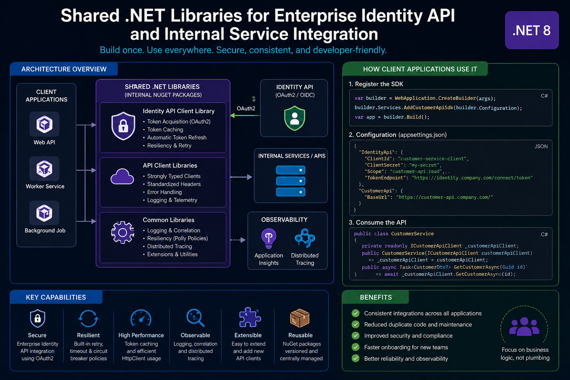
Task: Click the 'Standardized Headers' bullet
Action: [x=174, y=184]
